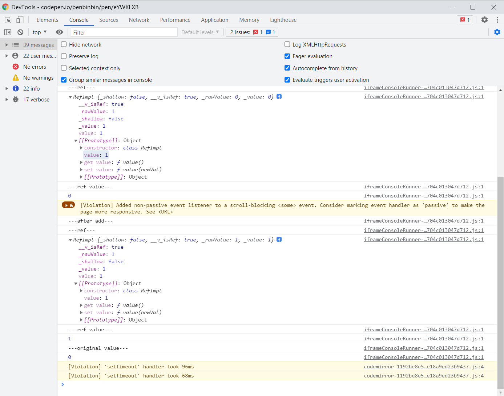This screenshot has width=504, height=396.
Task: Open the DevTools settings gear
Action: (484, 20)
